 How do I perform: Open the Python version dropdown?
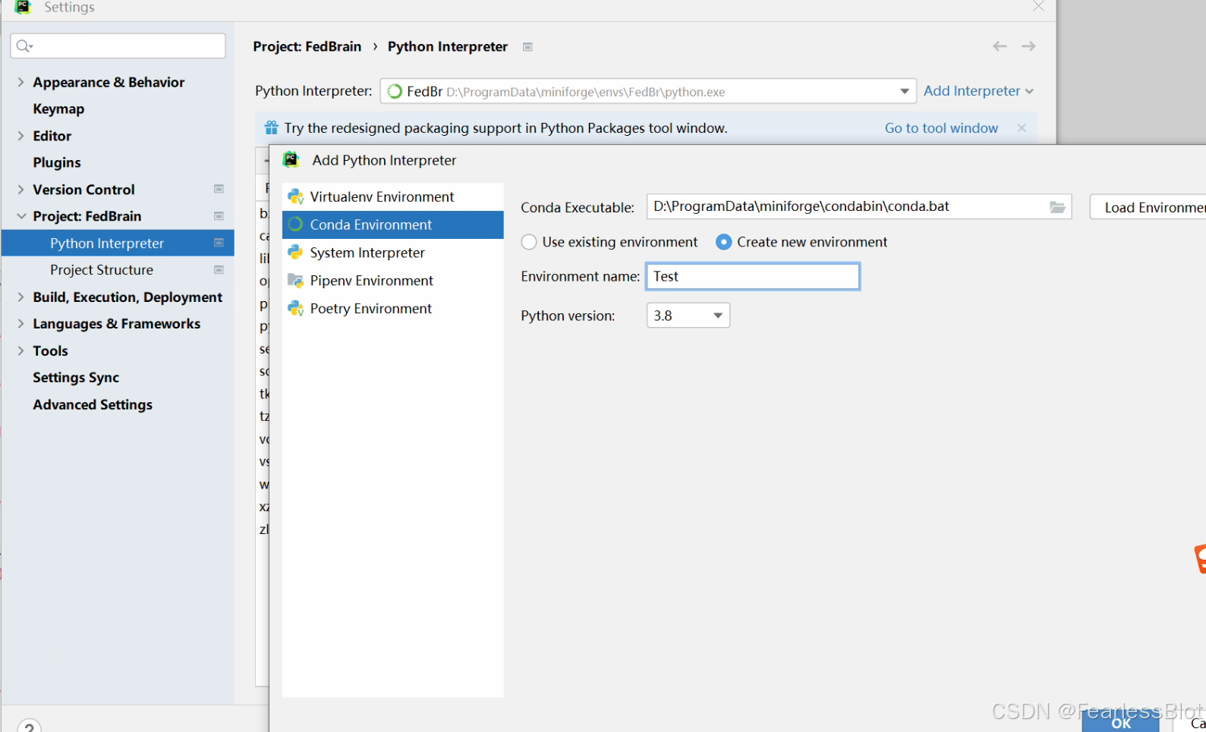click(688, 316)
